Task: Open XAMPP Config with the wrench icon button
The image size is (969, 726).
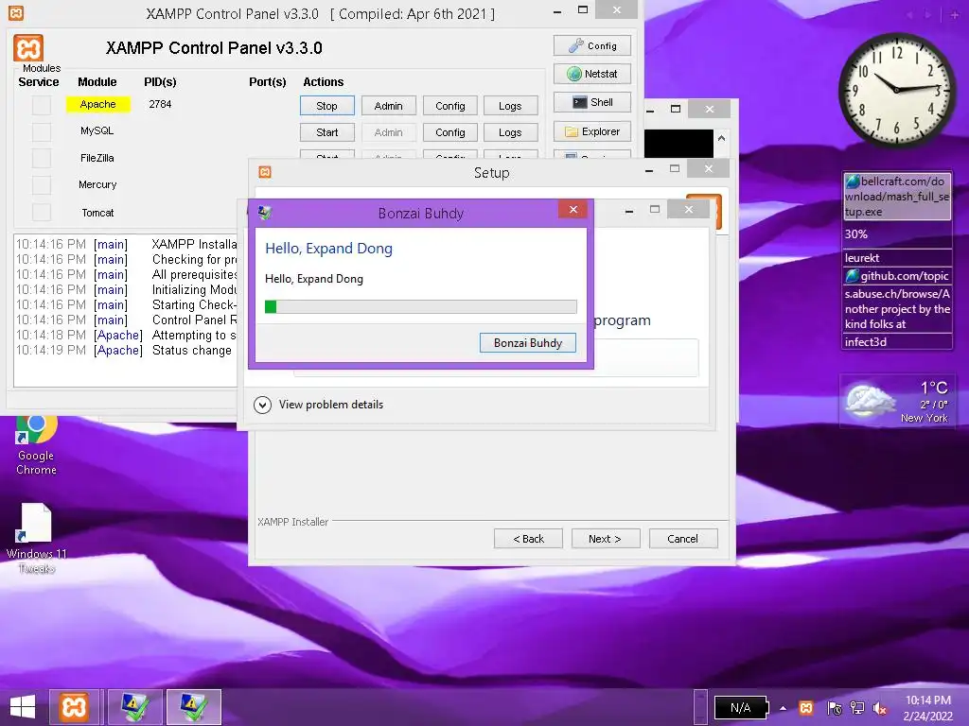Action: coord(592,45)
